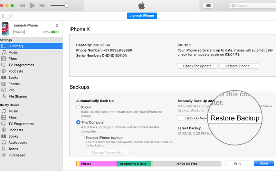This screenshot has width=276, height=172.
Task: Click phone number +91 98989 89898
Action: pos(117,50)
